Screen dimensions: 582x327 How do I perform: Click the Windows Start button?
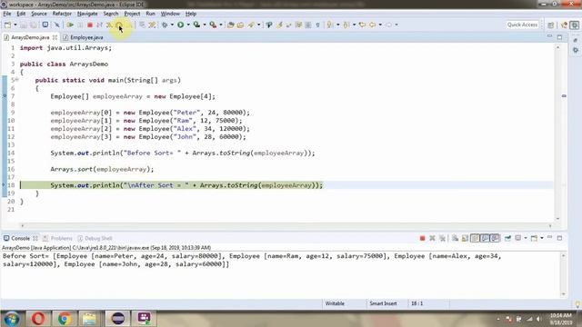click(11, 319)
